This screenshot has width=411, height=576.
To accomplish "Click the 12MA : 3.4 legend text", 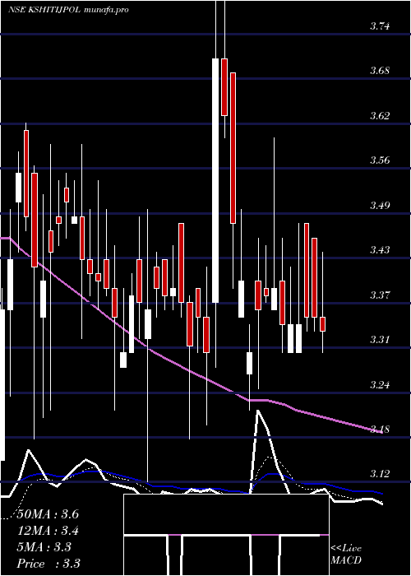I will pyautogui.click(x=48, y=531).
